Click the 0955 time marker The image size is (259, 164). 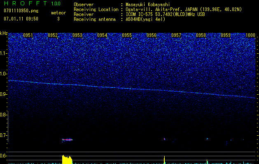click(127, 35)
